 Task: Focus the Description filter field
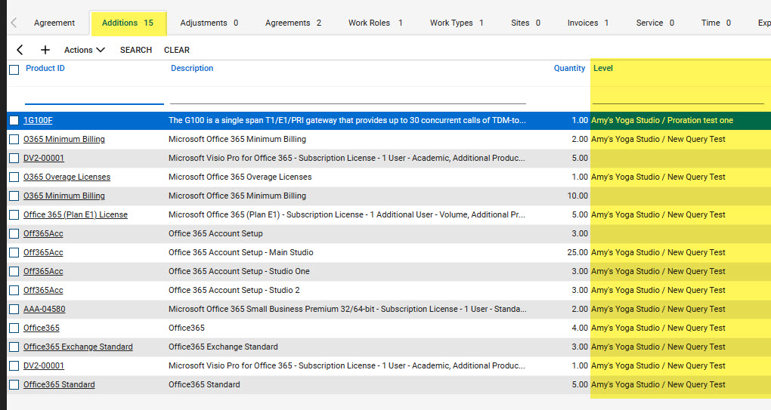click(348, 97)
